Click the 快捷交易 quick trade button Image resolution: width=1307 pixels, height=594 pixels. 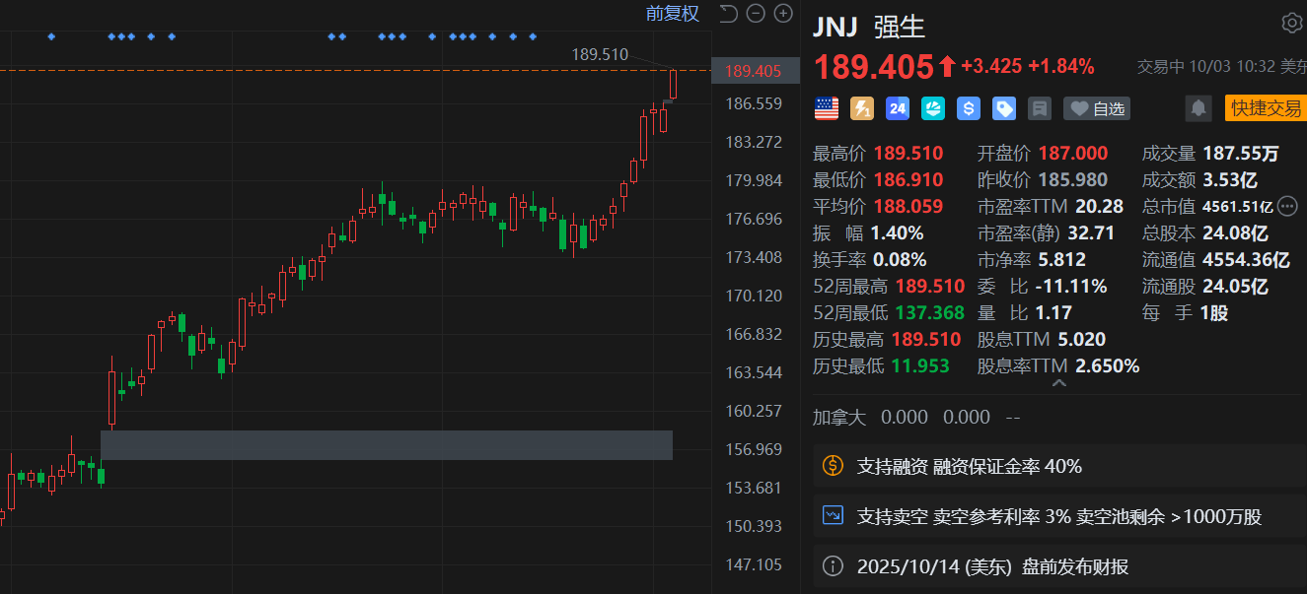pyautogui.click(x=1266, y=108)
